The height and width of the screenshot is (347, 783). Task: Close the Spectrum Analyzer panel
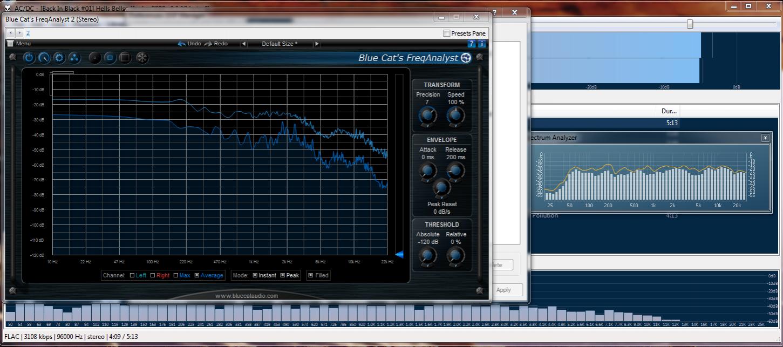(x=765, y=138)
